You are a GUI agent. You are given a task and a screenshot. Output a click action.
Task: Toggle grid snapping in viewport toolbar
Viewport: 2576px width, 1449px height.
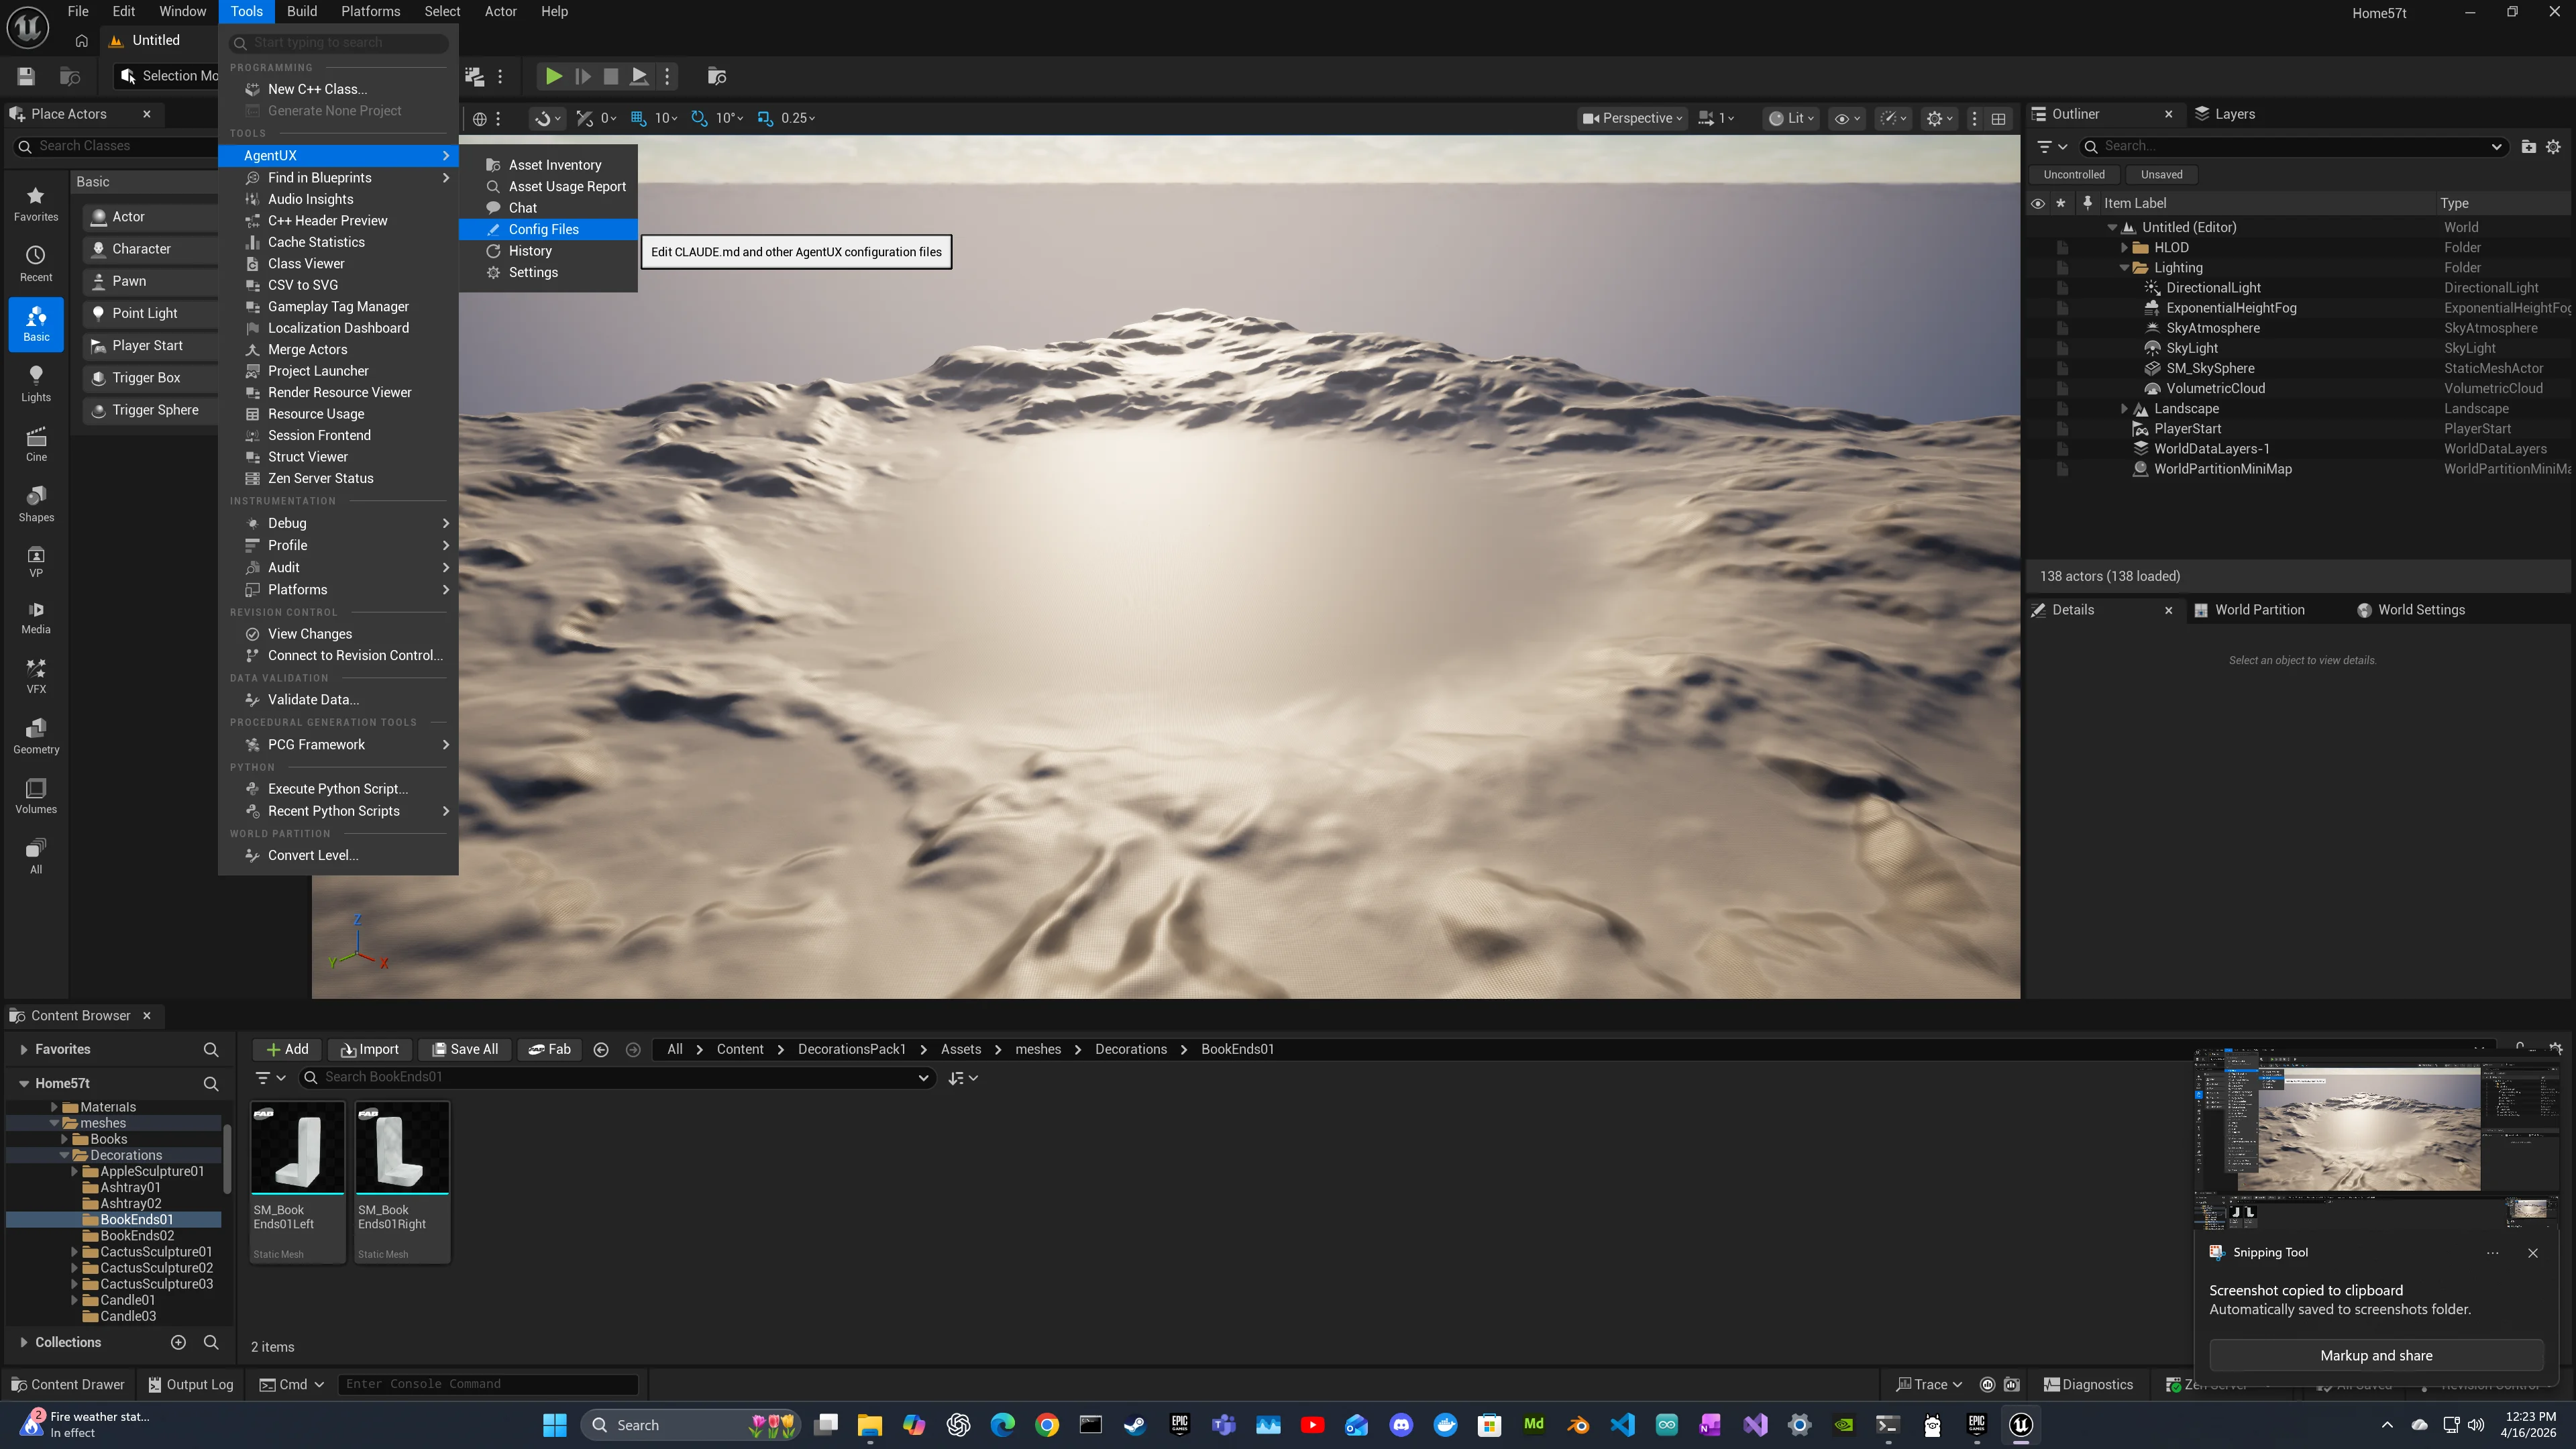638,118
